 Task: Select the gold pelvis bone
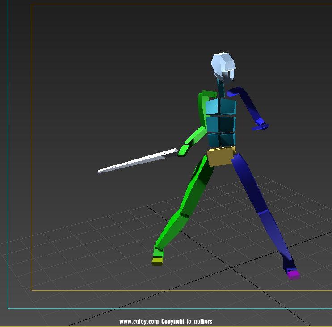[220, 156]
